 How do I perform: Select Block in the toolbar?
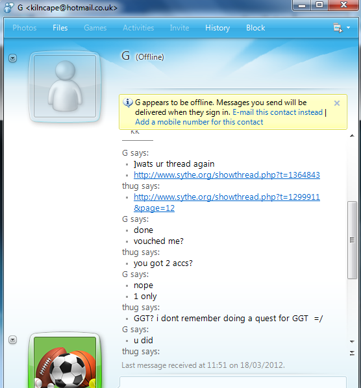(x=256, y=28)
